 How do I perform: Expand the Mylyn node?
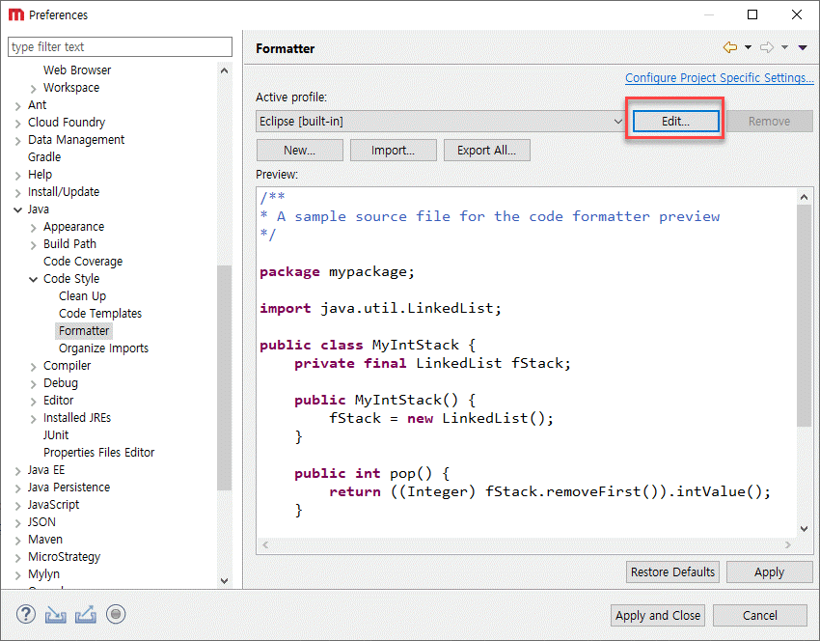(17, 575)
